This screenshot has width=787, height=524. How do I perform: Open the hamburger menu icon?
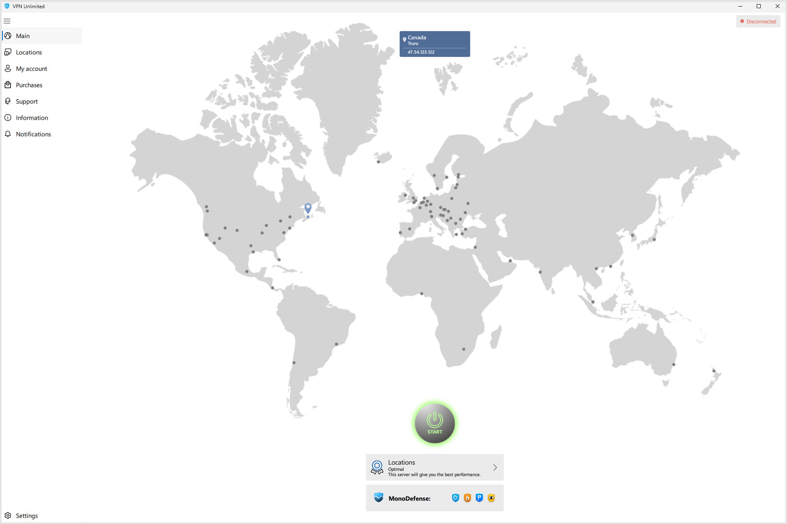(7, 21)
